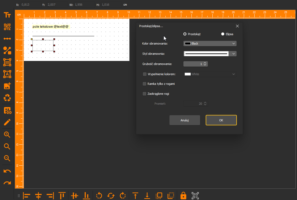Viewport: 297px width, 200px height.
Task: Click the pole tekstowe text field on canvas
Action: point(51,27)
